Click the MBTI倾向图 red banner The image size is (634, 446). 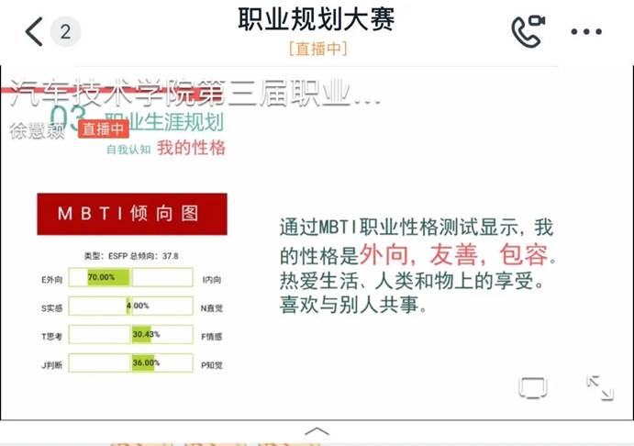pyautogui.click(x=132, y=214)
